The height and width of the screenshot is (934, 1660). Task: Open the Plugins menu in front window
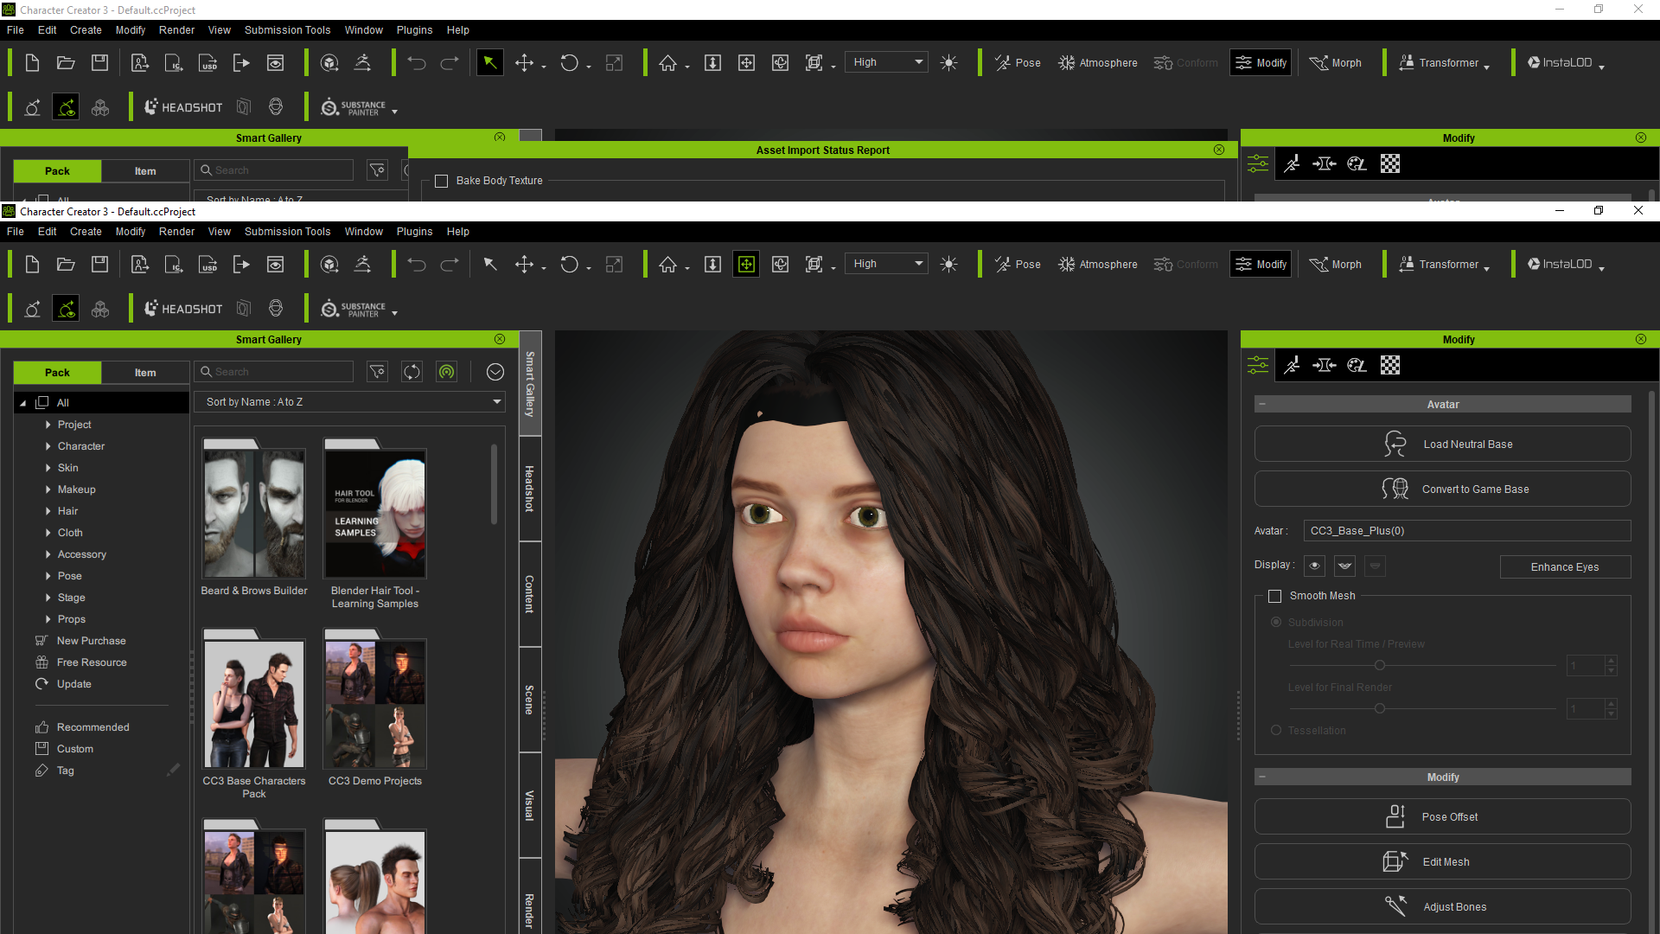pyautogui.click(x=414, y=232)
